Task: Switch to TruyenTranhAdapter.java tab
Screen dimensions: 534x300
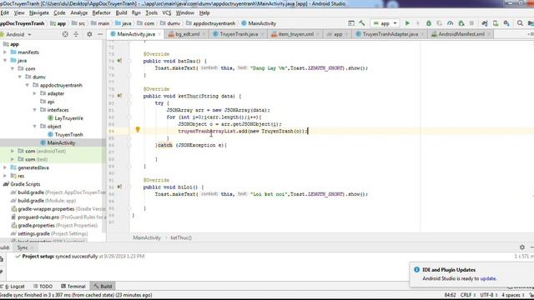Action: click(390, 34)
